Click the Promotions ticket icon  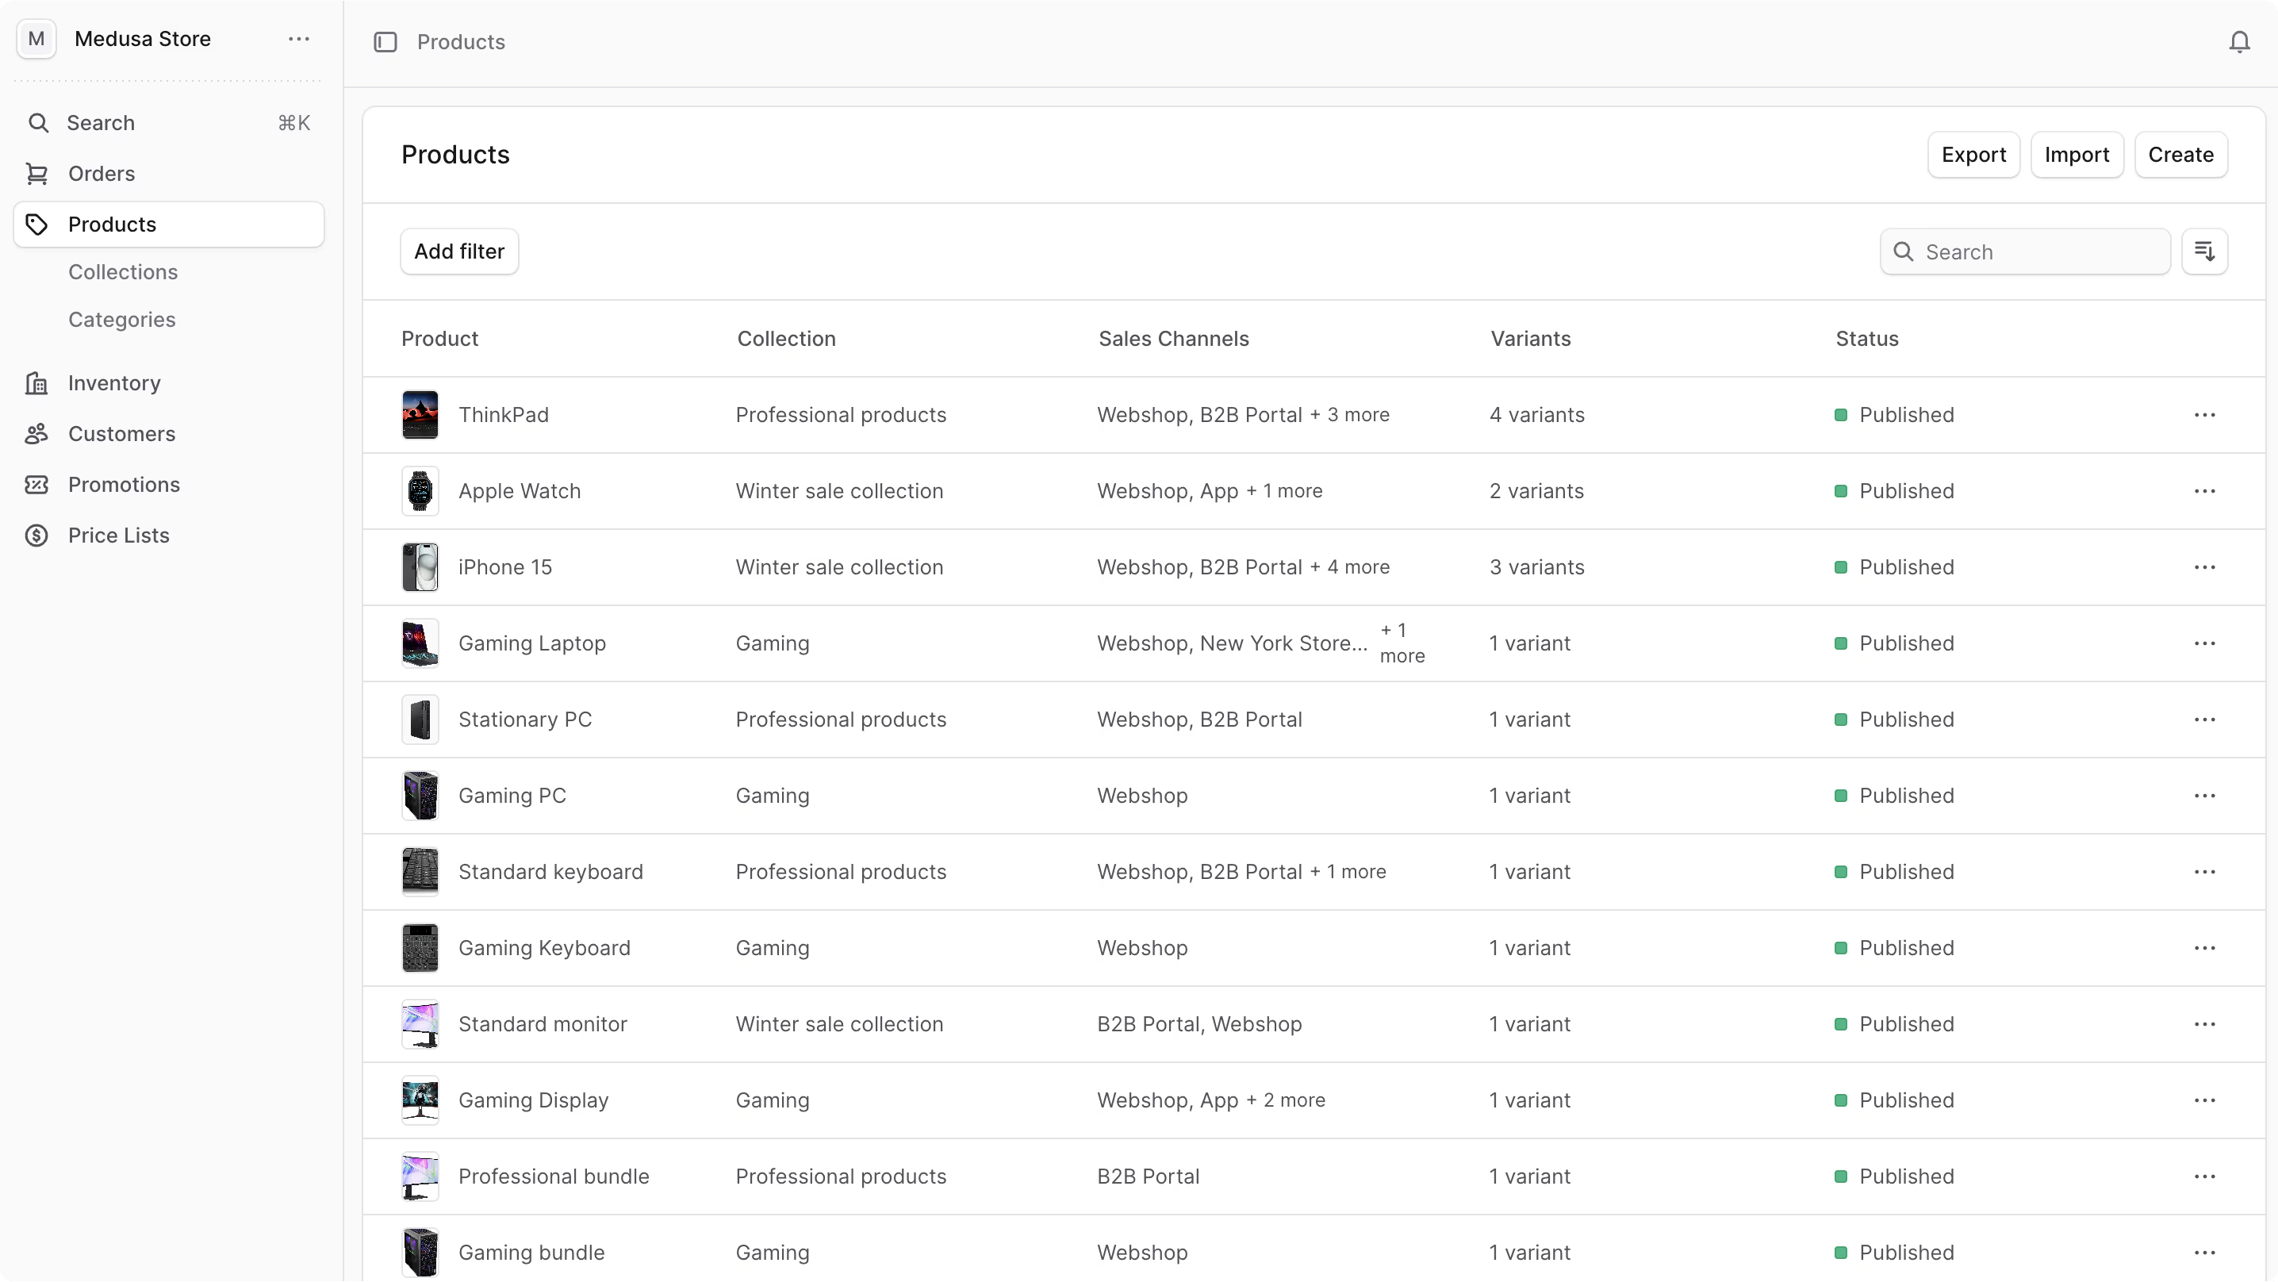click(x=36, y=484)
